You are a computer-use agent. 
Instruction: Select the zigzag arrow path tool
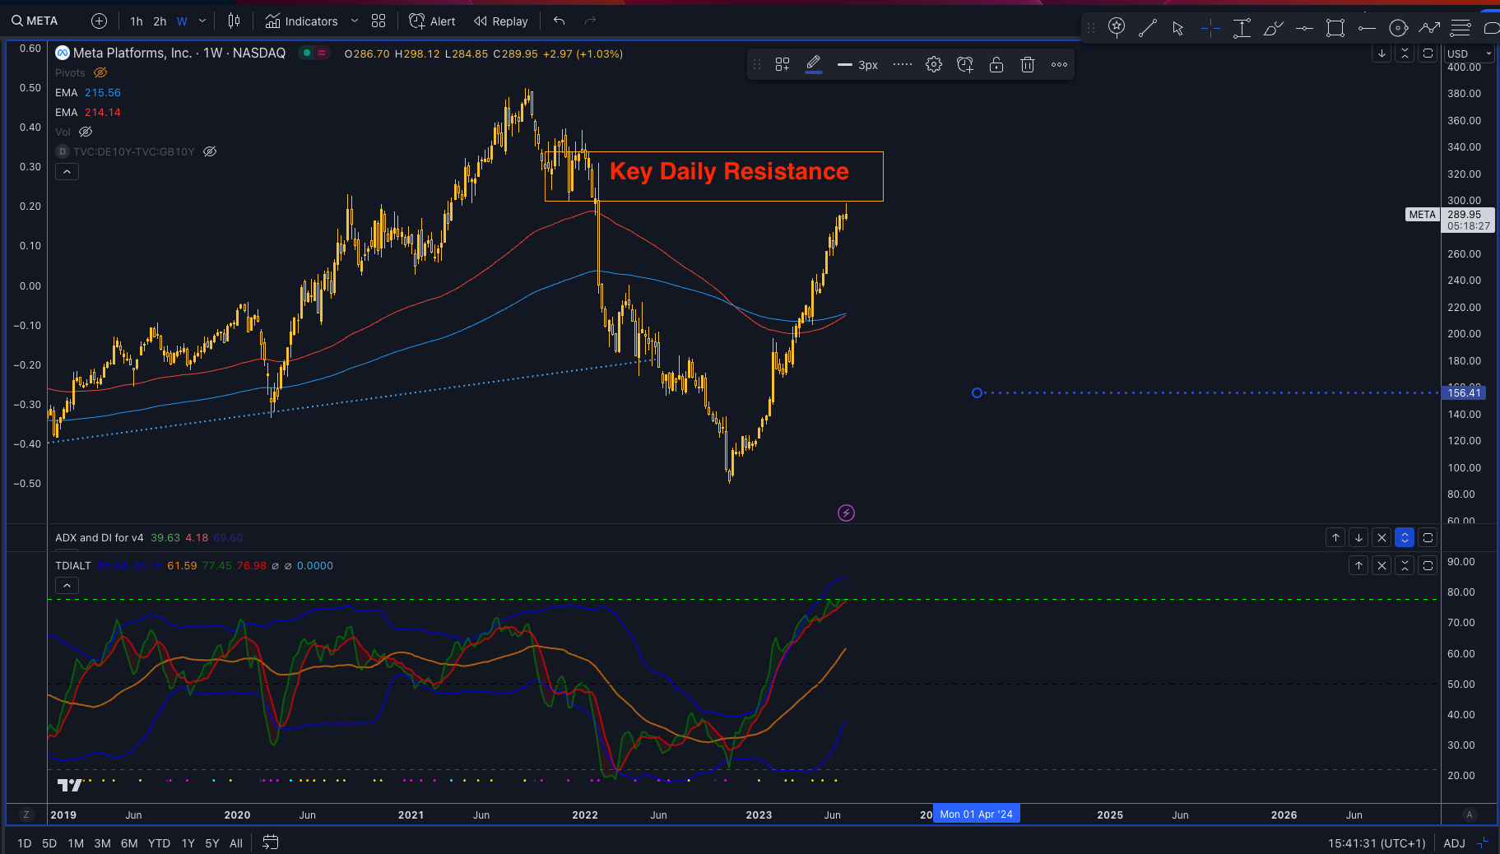pos(1429,28)
